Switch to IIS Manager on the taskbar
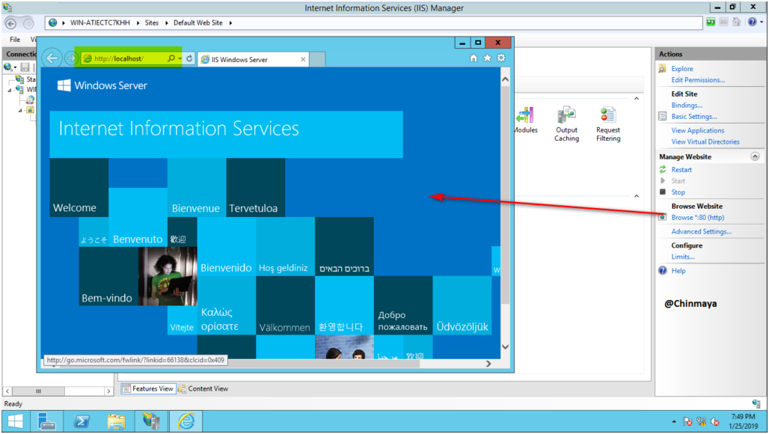Screen dimensions: 769x434 151,421
